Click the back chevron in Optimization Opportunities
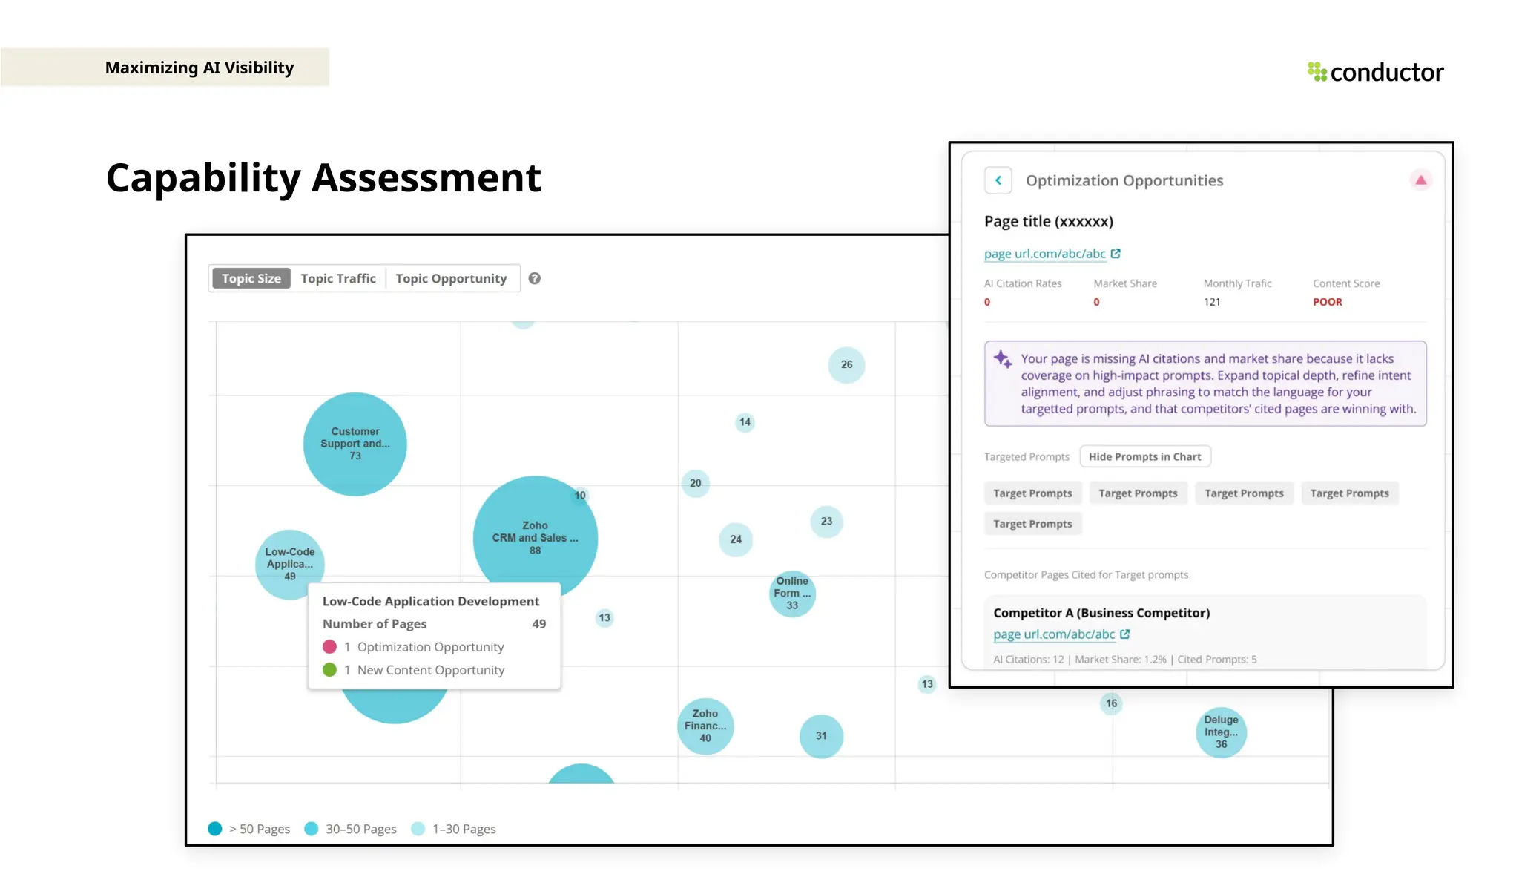 point(998,180)
